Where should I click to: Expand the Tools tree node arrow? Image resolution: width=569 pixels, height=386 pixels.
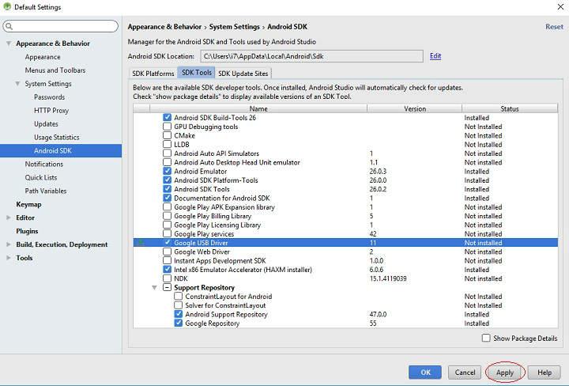9,258
